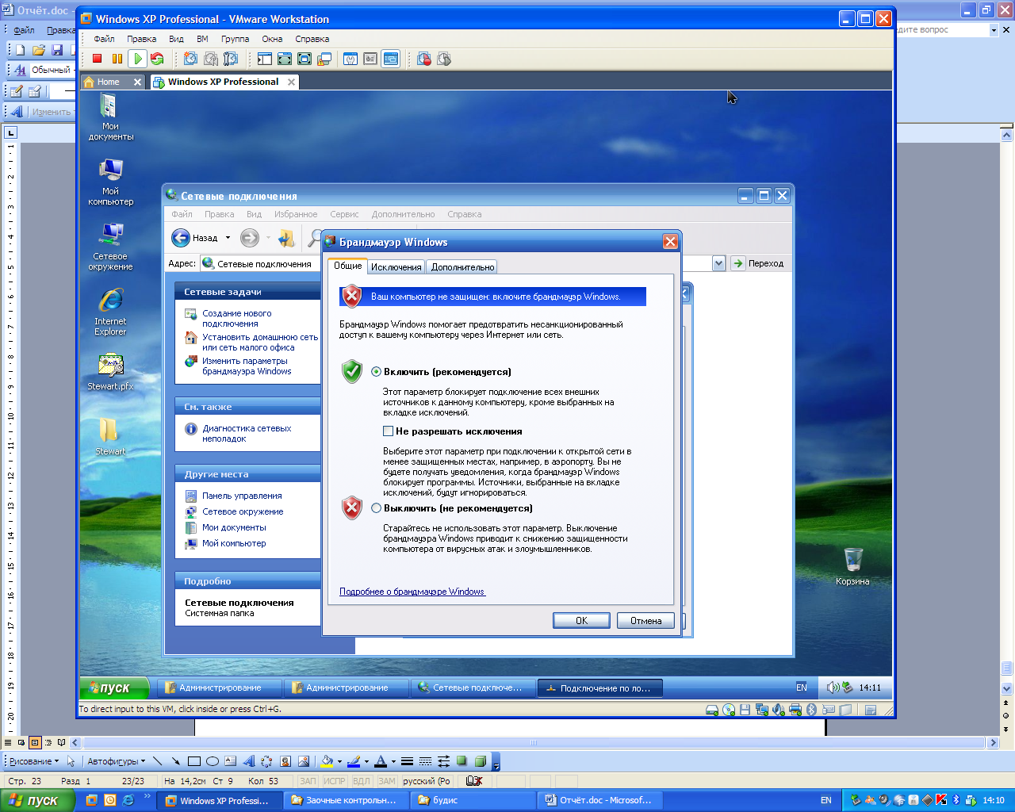Open Font Color dropdown arrow in Word
The height and width of the screenshot is (812, 1015).
(393, 761)
